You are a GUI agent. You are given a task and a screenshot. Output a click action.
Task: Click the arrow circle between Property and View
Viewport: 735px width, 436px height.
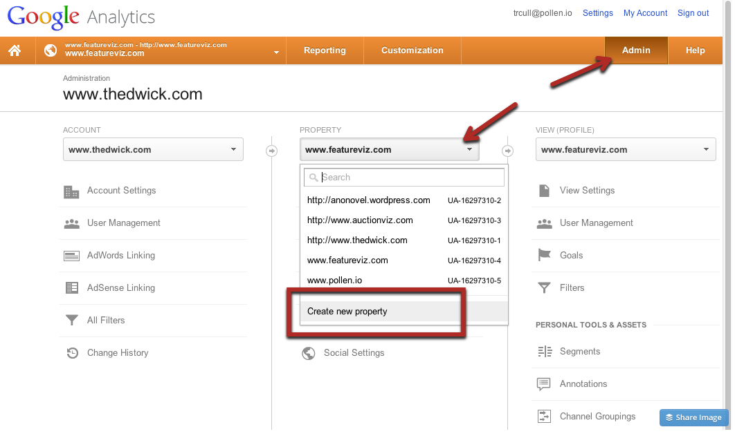coord(508,151)
